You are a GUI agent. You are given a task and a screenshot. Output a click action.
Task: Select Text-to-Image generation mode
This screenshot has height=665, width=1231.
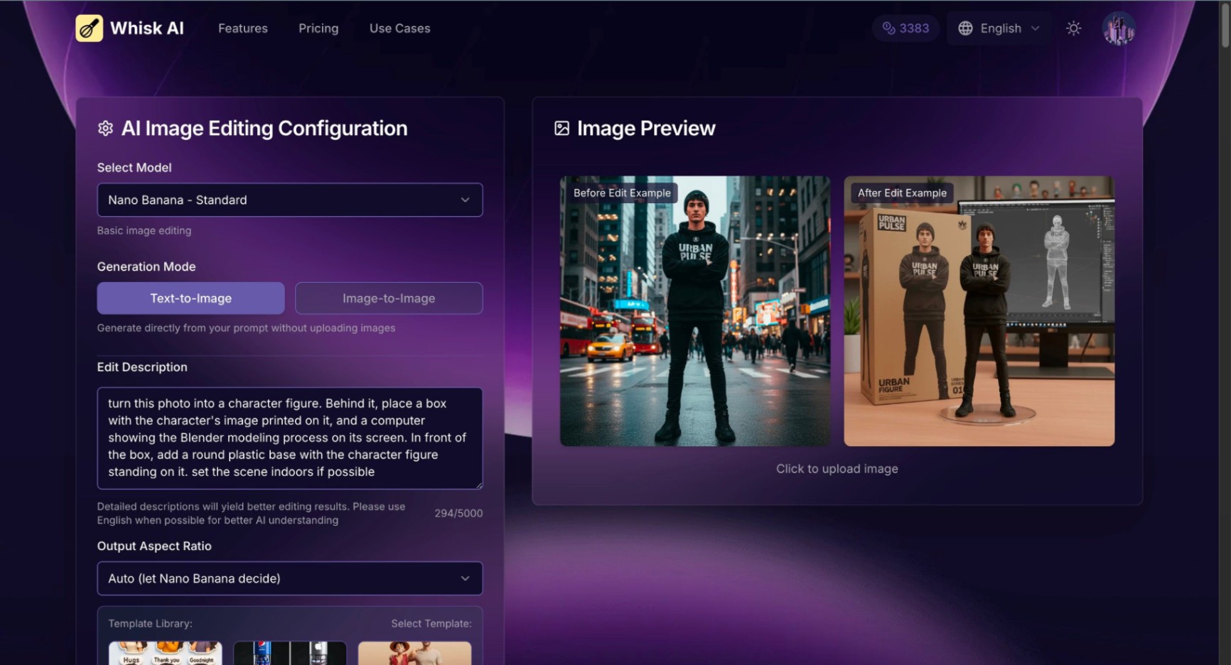pyautogui.click(x=190, y=298)
